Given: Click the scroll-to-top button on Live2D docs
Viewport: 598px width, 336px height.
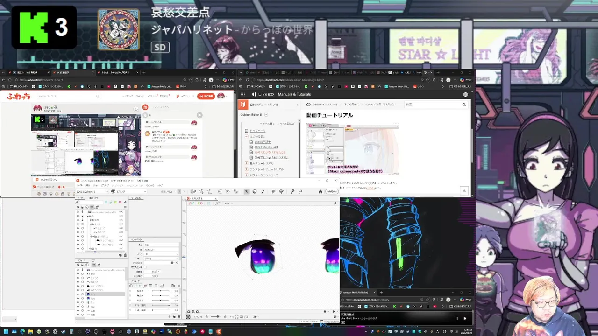Looking at the screenshot, I should 464,191.
